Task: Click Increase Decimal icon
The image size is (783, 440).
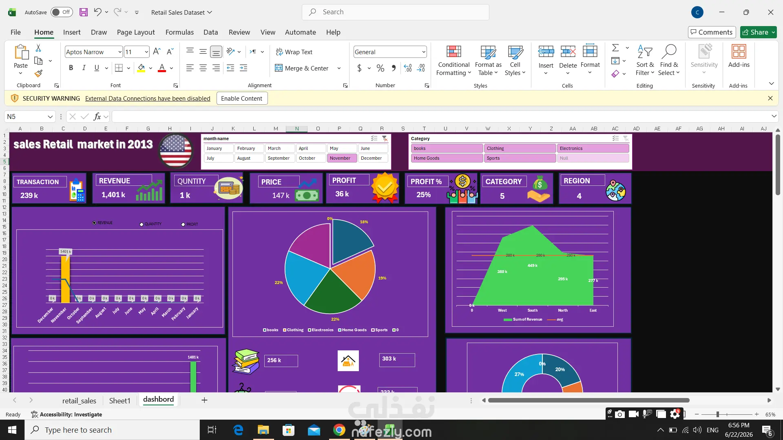Action: pyautogui.click(x=408, y=68)
